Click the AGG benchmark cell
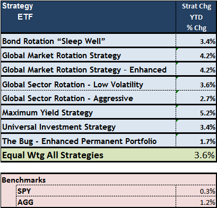Screen dimensions: 217x208 [x=96, y=202]
